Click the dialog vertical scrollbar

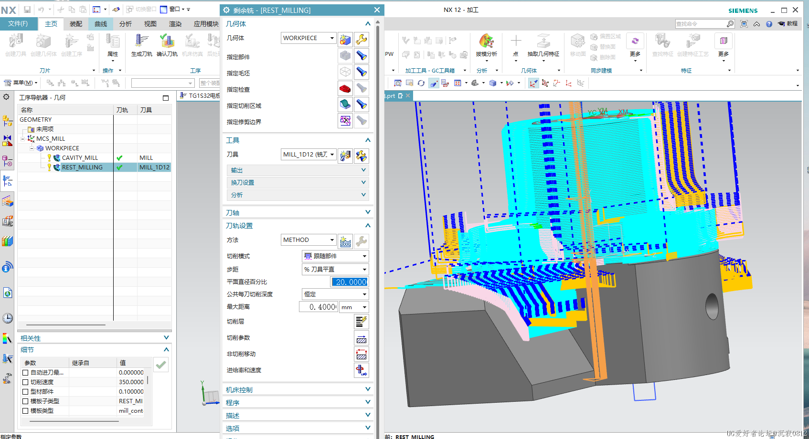coord(378,229)
